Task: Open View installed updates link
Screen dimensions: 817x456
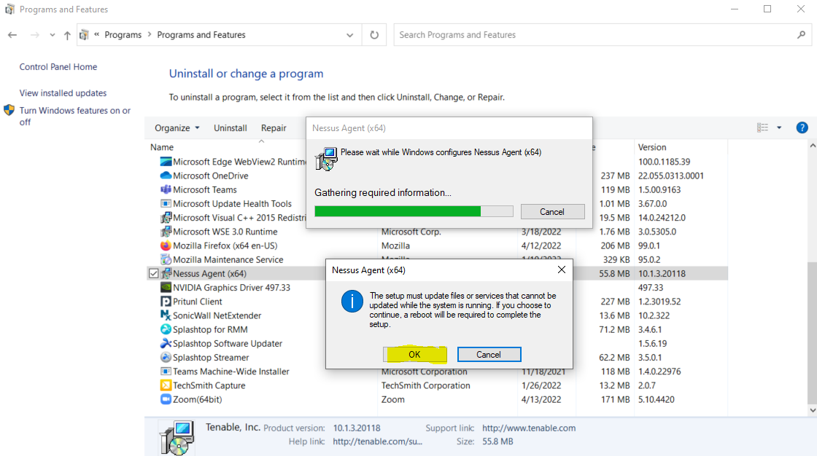Action: click(63, 93)
